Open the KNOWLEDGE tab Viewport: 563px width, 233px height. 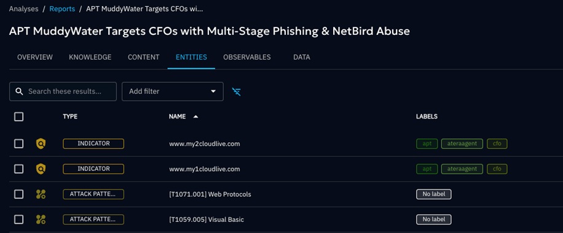[90, 57]
